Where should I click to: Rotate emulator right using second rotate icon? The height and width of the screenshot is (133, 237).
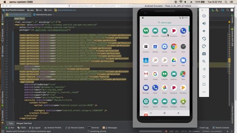point(204,46)
